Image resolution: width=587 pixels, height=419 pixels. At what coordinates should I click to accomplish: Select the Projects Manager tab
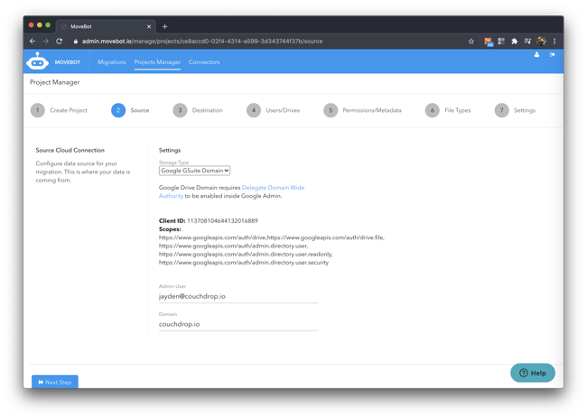pos(157,62)
